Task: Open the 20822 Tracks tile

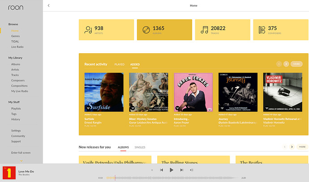Action: [223, 30]
